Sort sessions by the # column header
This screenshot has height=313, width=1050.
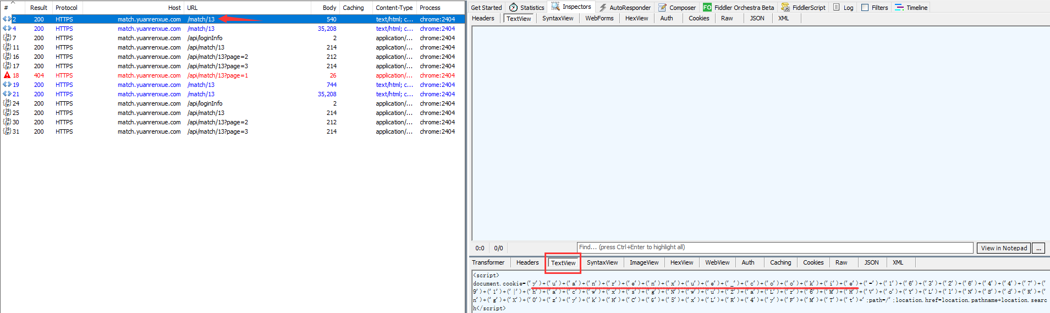(6, 8)
